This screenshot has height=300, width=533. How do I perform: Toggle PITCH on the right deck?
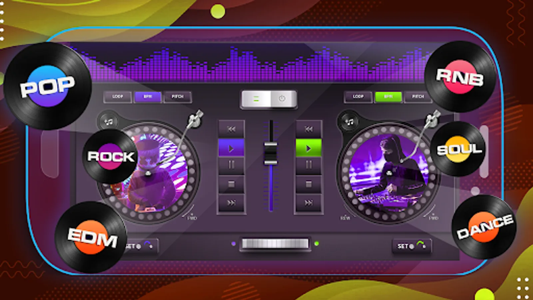point(418,97)
